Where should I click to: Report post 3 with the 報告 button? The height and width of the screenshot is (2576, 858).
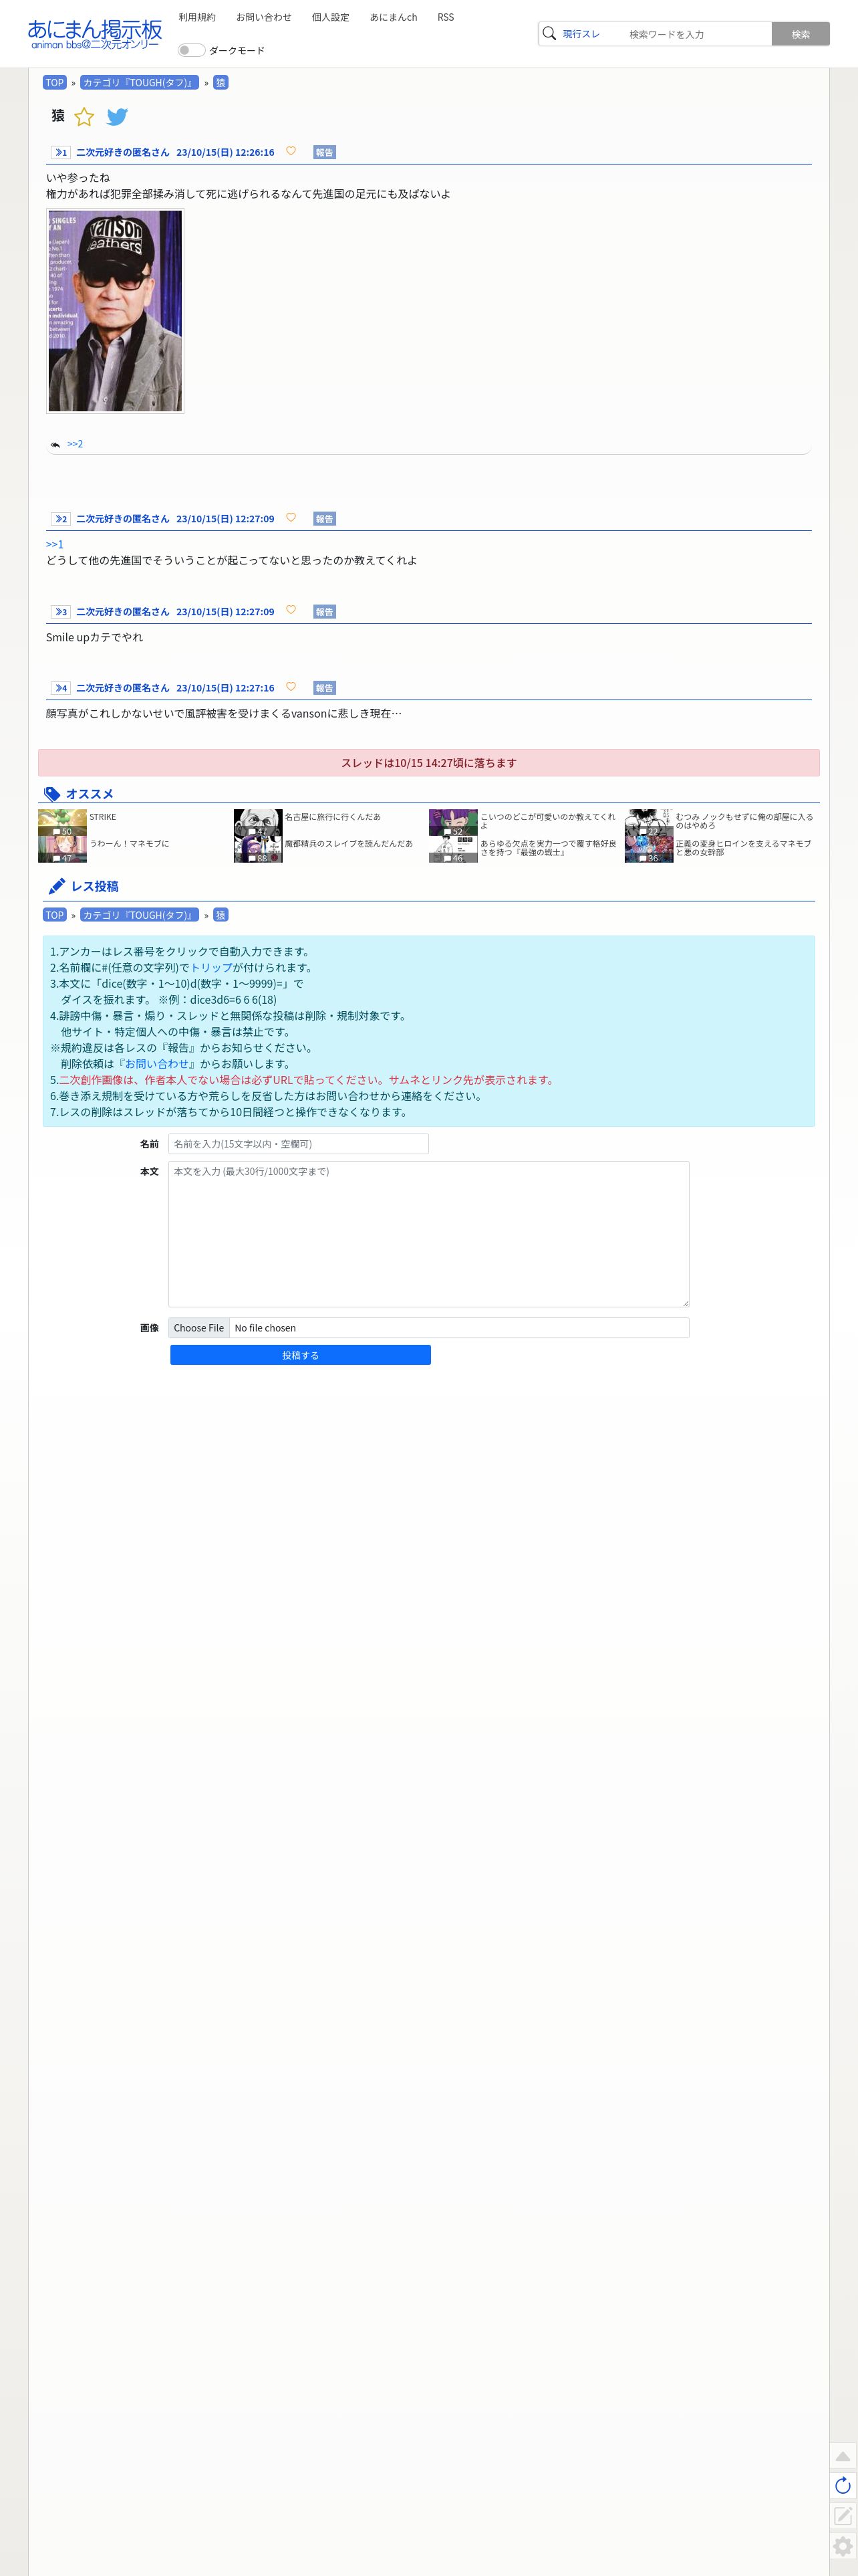point(325,612)
